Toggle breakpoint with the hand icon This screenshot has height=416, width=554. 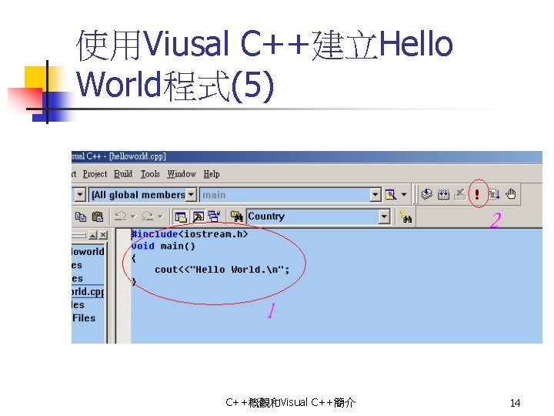(x=511, y=194)
